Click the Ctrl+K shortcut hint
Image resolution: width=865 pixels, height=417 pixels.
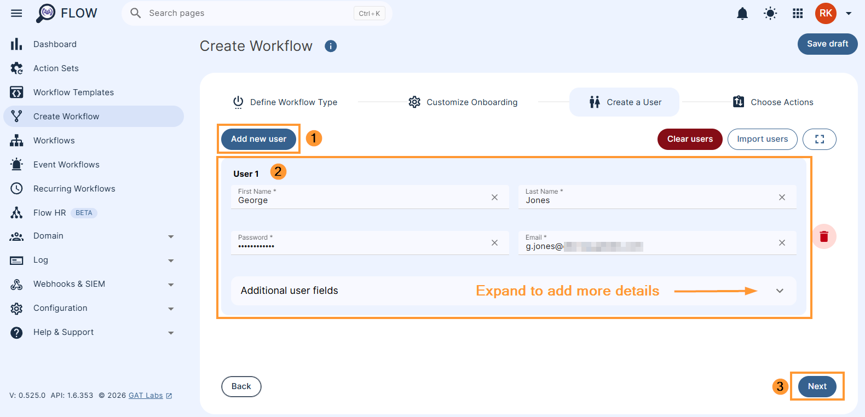370,14
